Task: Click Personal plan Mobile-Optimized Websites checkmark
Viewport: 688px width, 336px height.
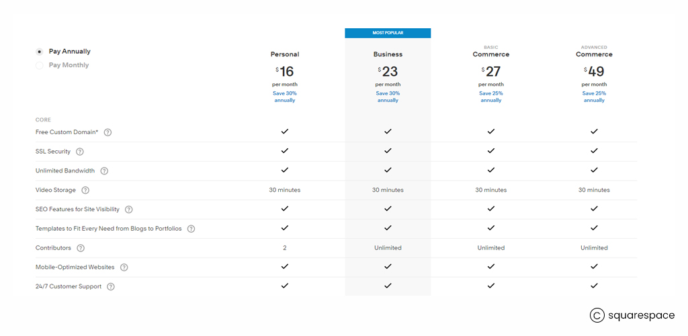Action: tap(285, 266)
